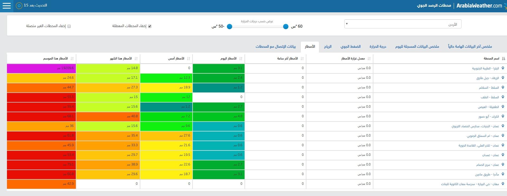Sort by الأمطار أمس column icon
Viewport: 507px width, 196px height.
(x=189, y=59)
